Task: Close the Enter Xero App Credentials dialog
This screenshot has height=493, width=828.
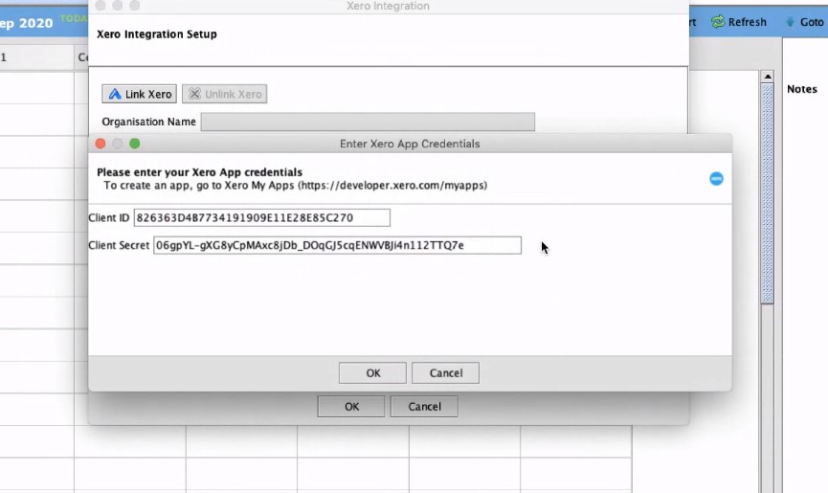Action: click(x=101, y=144)
